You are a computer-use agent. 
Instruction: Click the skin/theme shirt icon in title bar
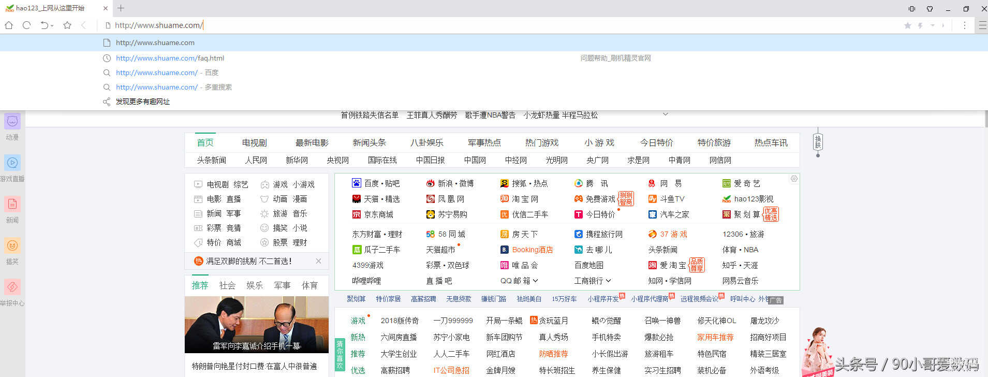coord(930,9)
